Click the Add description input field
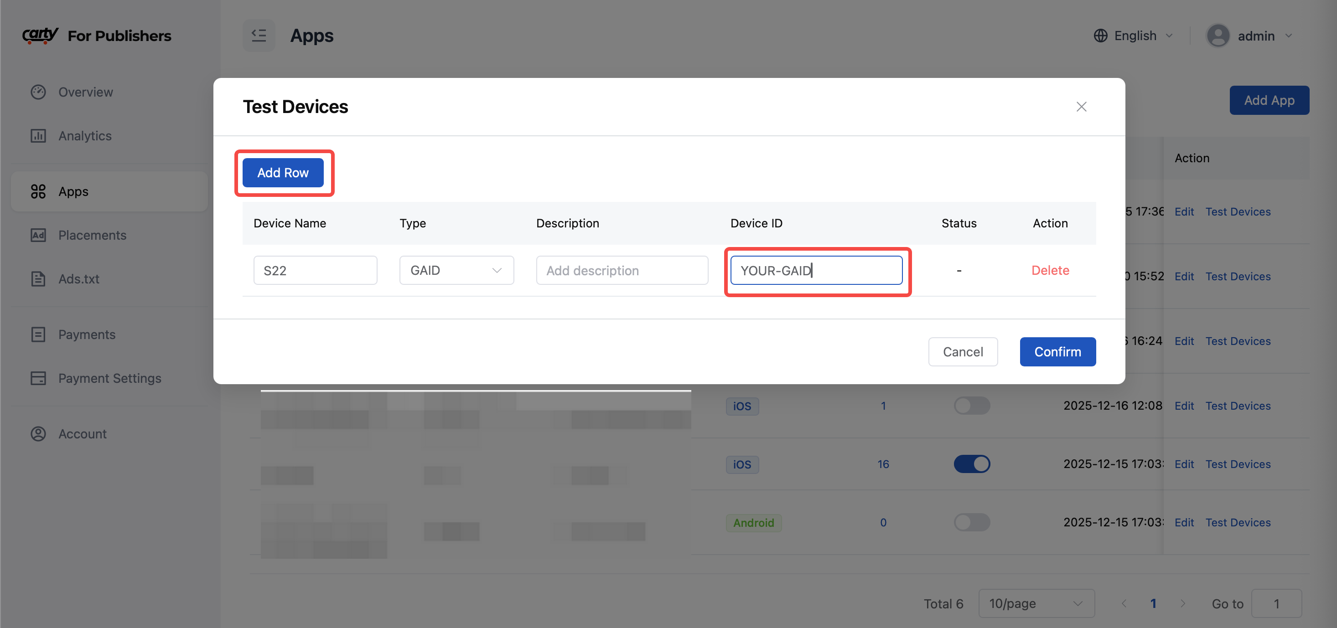Viewport: 1337px width, 628px height. 622,270
